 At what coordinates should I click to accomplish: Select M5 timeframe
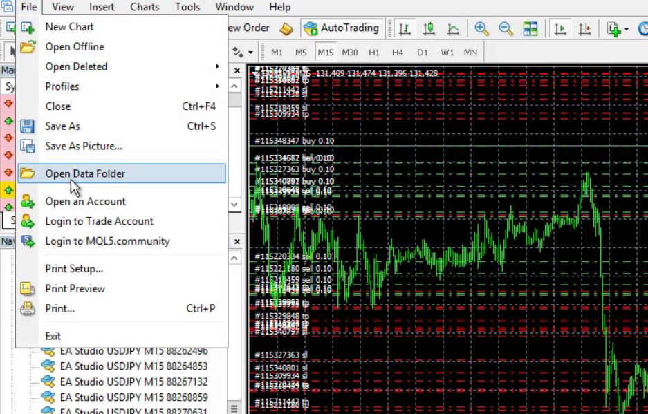coord(301,53)
